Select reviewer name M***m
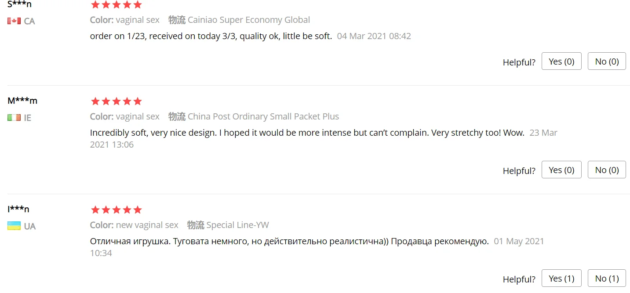The width and height of the screenshot is (630, 293). [x=22, y=101]
